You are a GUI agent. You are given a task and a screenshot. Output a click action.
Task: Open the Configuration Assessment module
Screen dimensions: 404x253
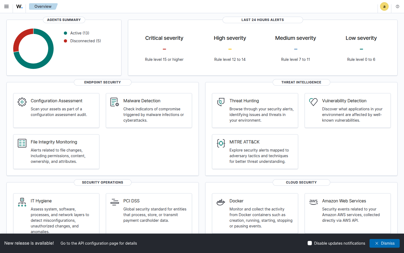tap(56, 110)
